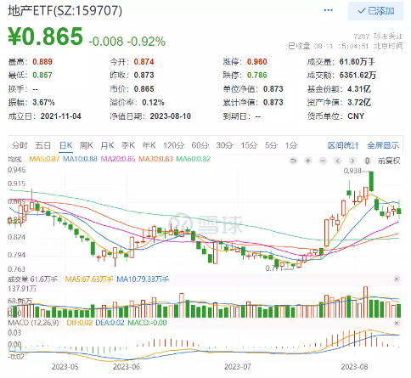Select the 日K chart tab

[x=65, y=145]
